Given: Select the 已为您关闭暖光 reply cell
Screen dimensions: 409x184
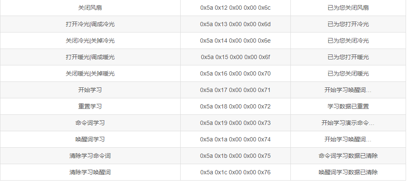Looking at the screenshot, I should click(x=348, y=73).
